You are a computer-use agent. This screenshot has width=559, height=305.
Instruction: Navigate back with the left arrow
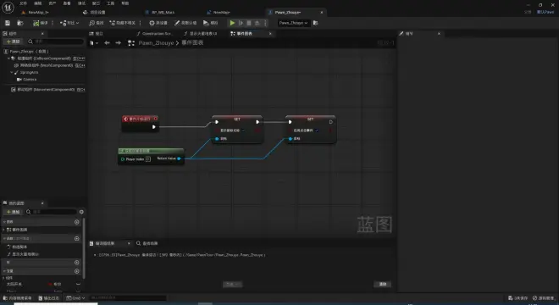click(x=107, y=43)
